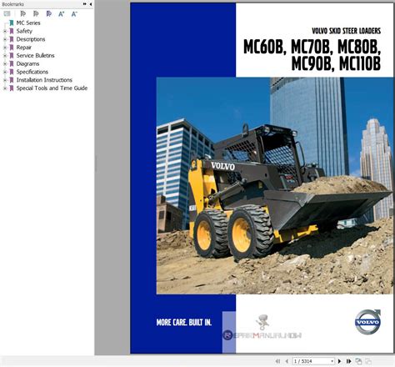The width and height of the screenshot is (395, 367).
Task: Open Special Tools and Time Guide bookmark
Action: [x=52, y=88]
